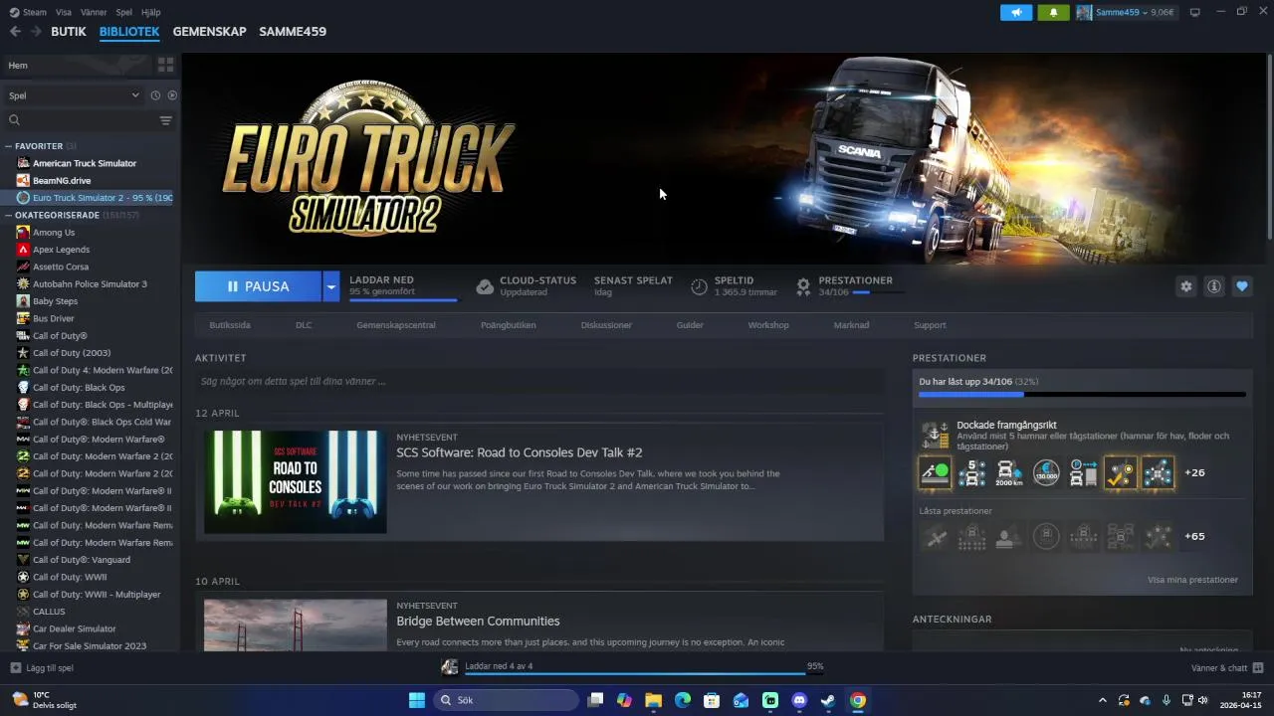Viewport: 1274px width, 716px height.
Task: Open Chrome from the taskbar
Action: [858, 700]
